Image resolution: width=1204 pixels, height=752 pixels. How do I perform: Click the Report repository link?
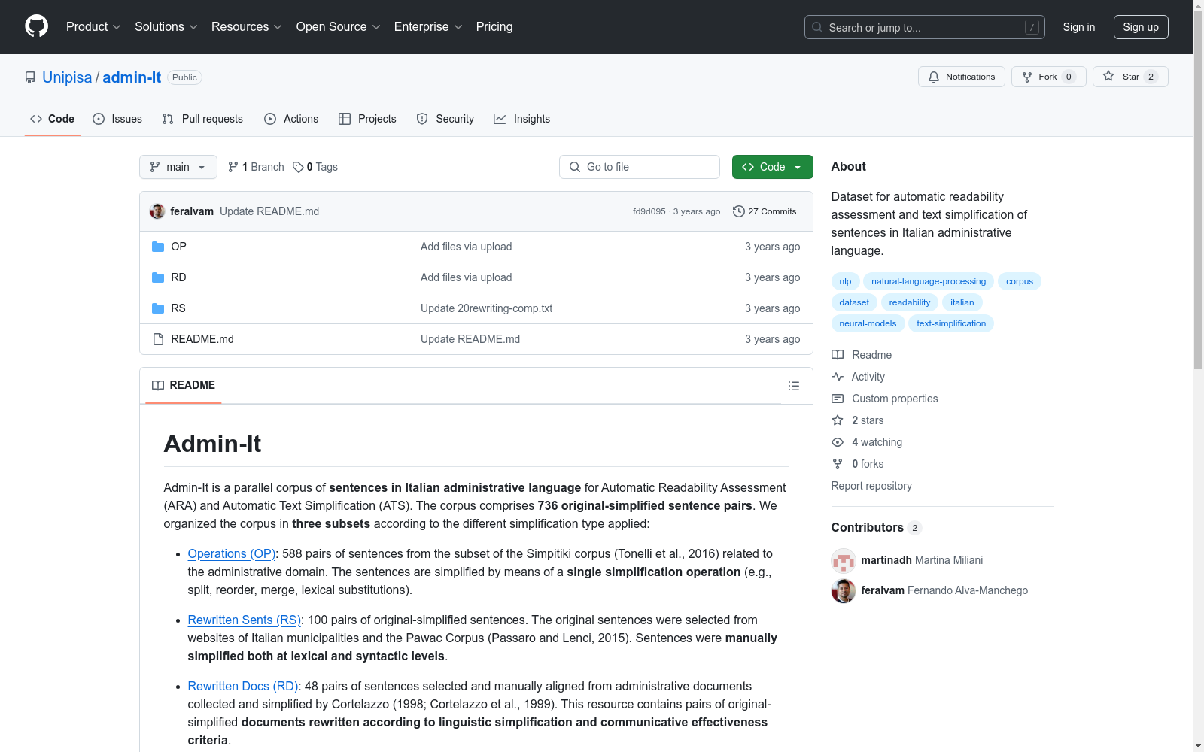[x=871, y=486]
